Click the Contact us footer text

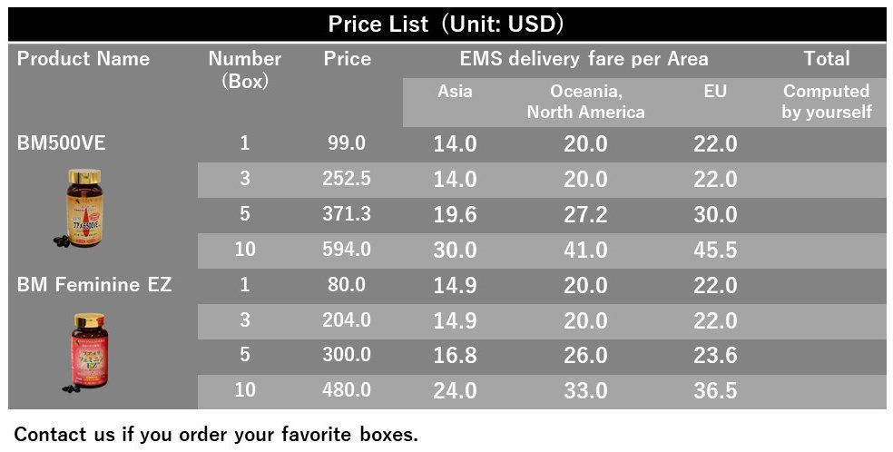tap(216, 435)
